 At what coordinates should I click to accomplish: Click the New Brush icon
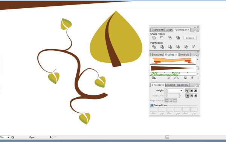(x=185, y=78)
